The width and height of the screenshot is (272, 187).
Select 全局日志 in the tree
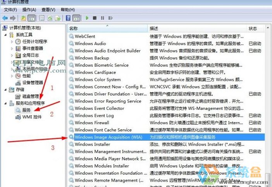31,55
